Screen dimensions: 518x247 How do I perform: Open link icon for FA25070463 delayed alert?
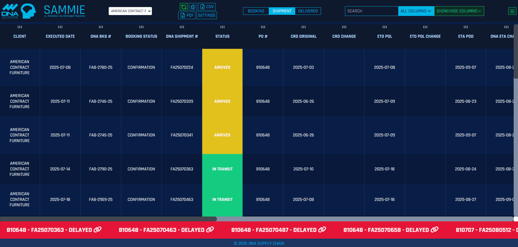pos(210,230)
